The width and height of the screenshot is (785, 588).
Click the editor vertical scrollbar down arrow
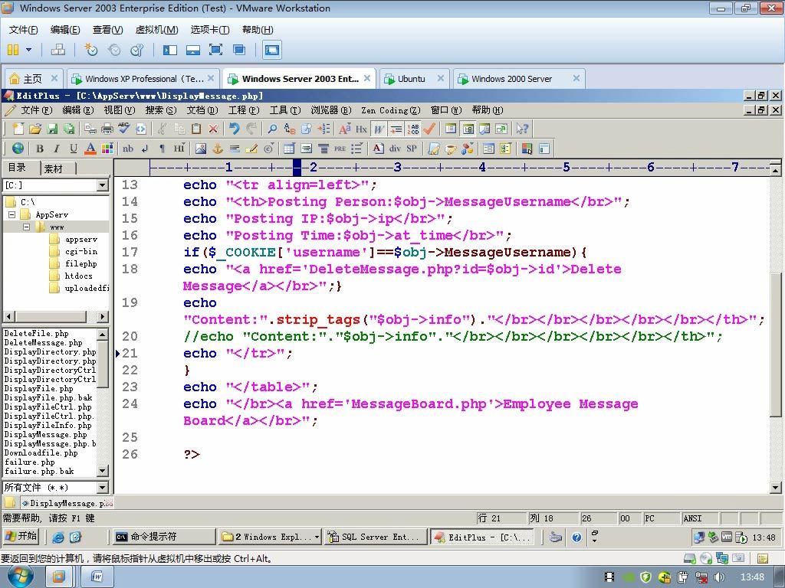tap(776, 488)
